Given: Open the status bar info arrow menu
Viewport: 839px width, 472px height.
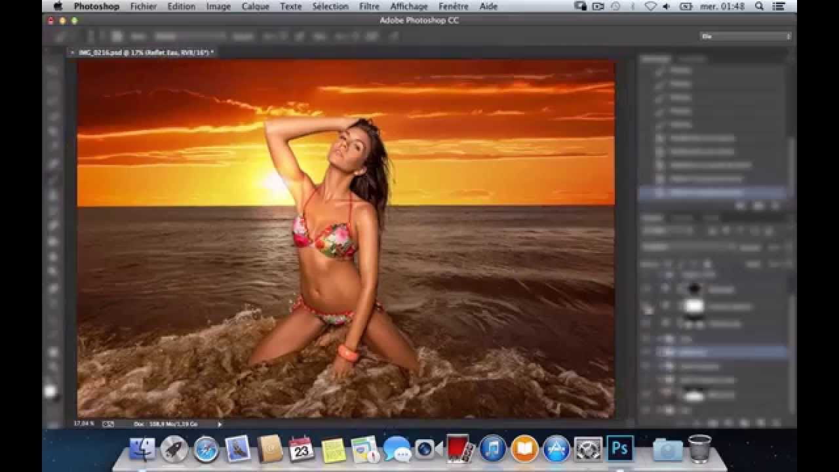Looking at the screenshot, I should pyautogui.click(x=220, y=424).
